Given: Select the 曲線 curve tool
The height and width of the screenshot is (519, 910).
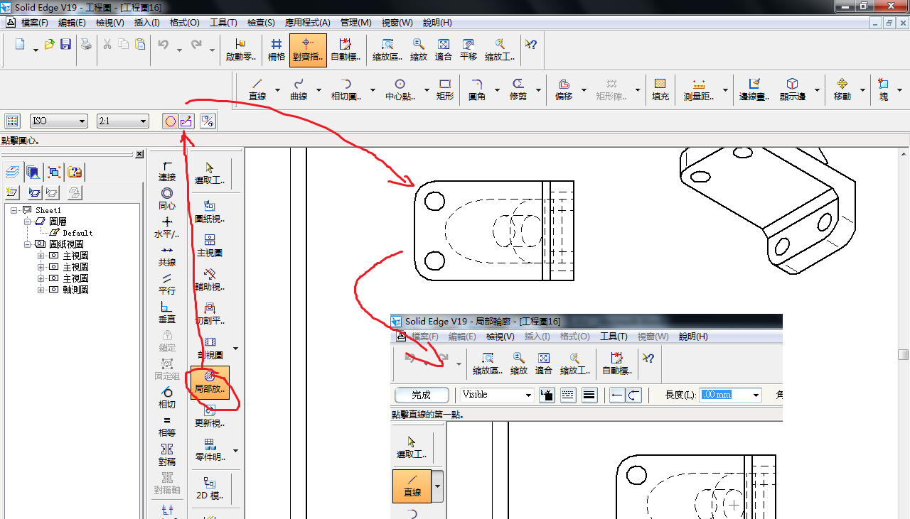Looking at the screenshot, I should pyautogui.click(x=299, y=89).
